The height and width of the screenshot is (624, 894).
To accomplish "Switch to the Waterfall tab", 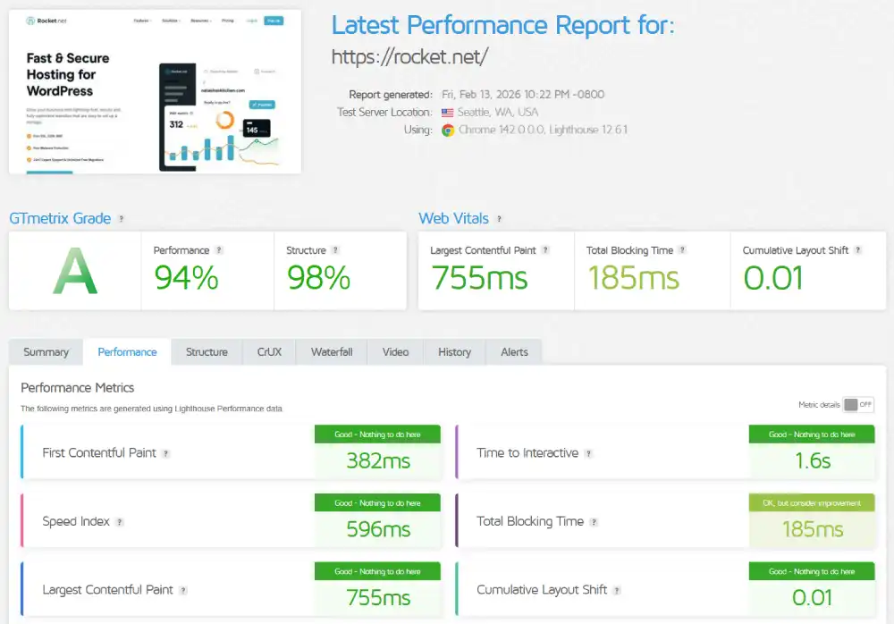I will [331, 351].
